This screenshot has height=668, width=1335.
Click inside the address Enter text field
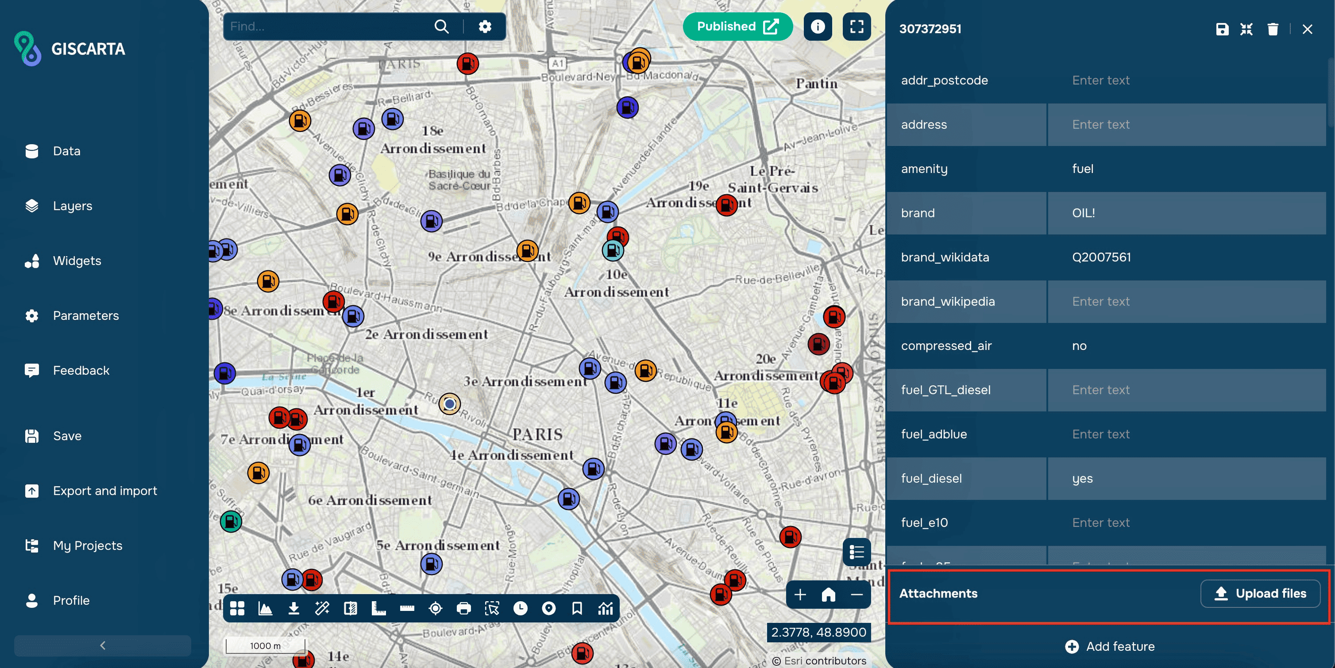[x=1186, y=124]
